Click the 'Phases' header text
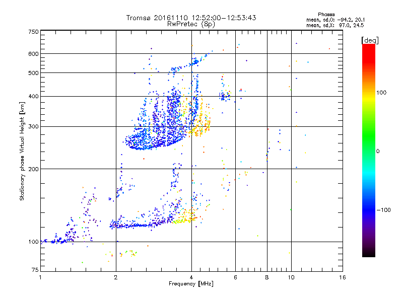403x302 pixels. [326, 15]
